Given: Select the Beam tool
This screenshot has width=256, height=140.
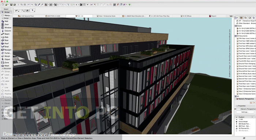Looking at the screenshot, I should click(x=6, y=34).
